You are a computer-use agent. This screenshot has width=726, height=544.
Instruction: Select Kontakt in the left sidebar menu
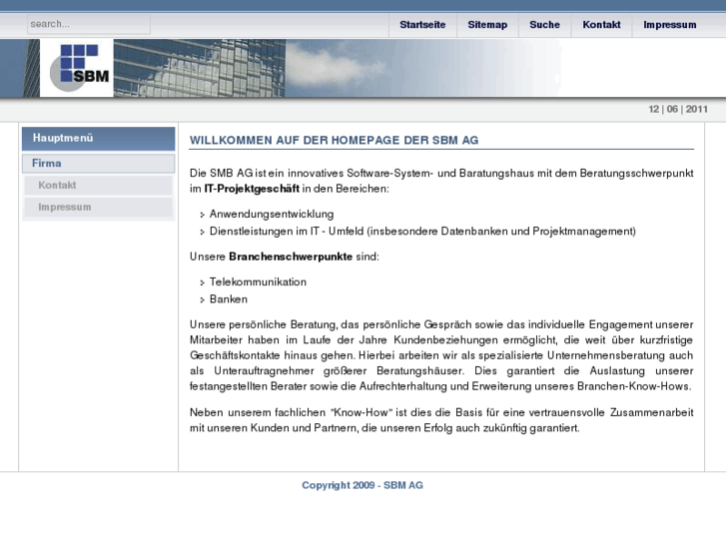tap(99, 186)
